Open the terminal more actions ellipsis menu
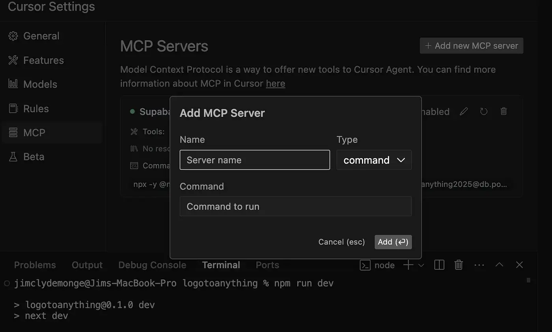552x332 pixels. coord(479,265)
